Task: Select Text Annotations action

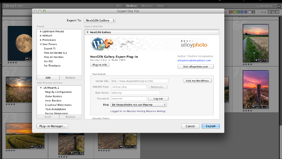Action: click(x=55, y=109)
